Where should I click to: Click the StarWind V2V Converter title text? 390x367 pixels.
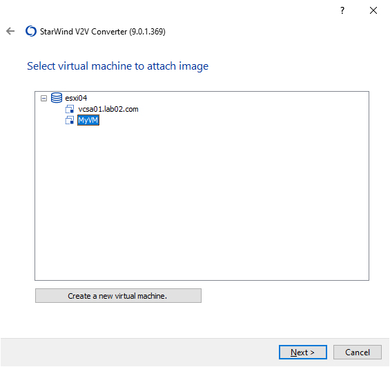(84, 32)
